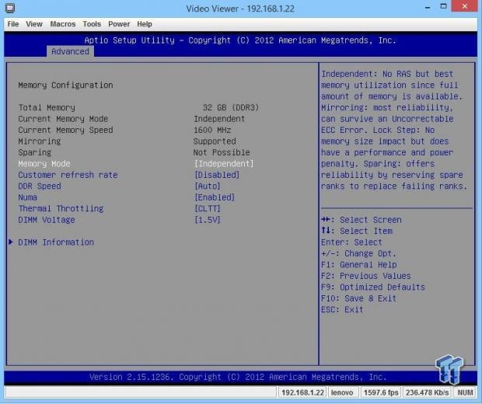Click the 1600 MHz speed value
Image resolution: width=482 pixels, height=404 pixels.
click(x=212, y=130)
